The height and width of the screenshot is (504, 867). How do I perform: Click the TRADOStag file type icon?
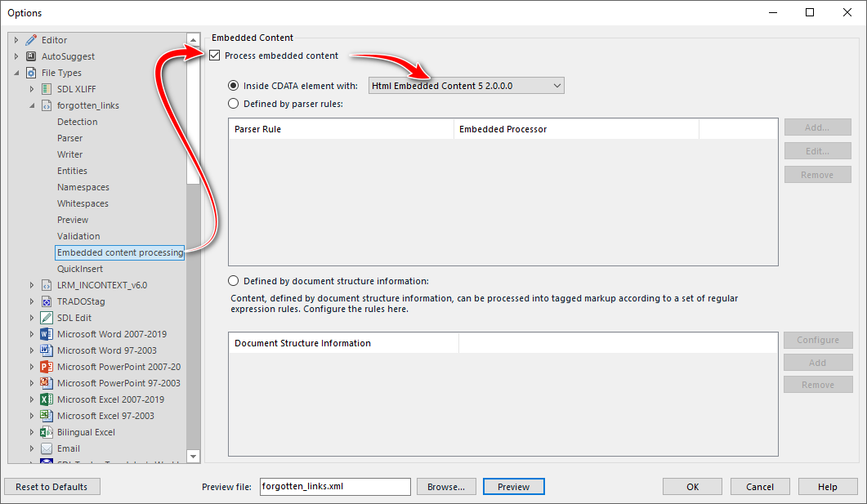47,301
